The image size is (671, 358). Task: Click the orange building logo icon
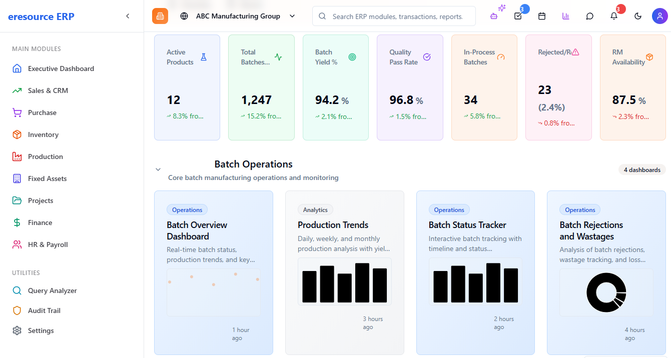pyautogui.click(x=160, y=16)
